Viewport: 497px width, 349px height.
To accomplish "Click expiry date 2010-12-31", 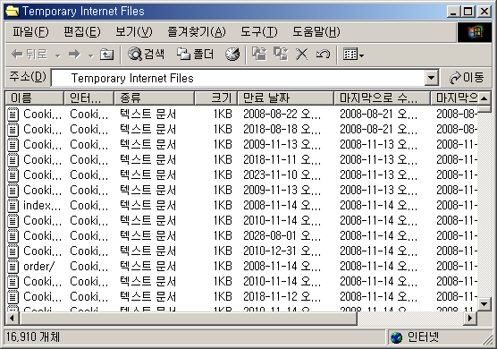I will (x=282, y=251).
